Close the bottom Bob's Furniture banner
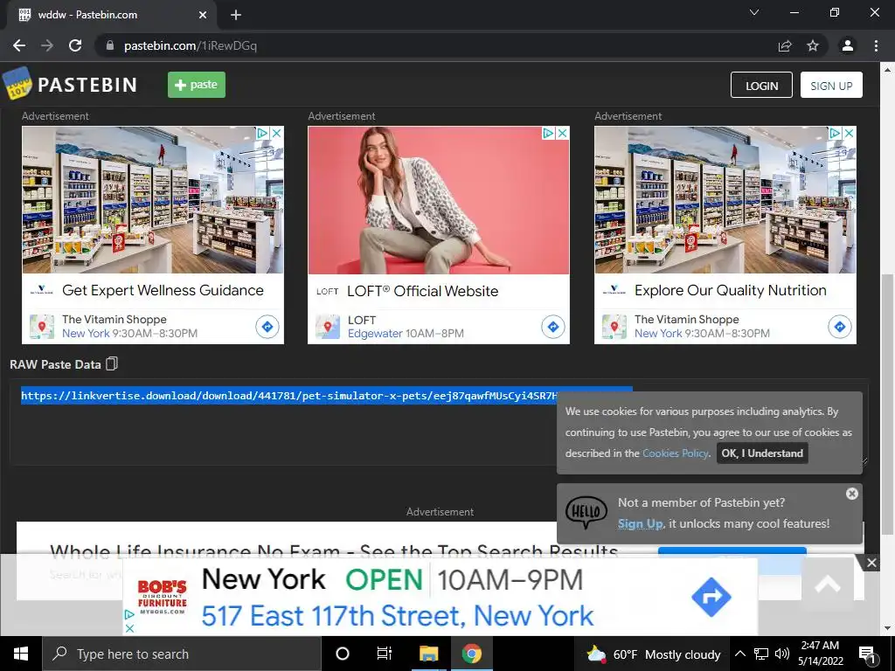Viewport: 895px width, 671px height. click(871, 564)
